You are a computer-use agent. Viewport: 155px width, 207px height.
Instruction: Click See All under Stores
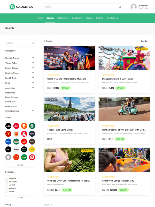(x=20, y=165)
